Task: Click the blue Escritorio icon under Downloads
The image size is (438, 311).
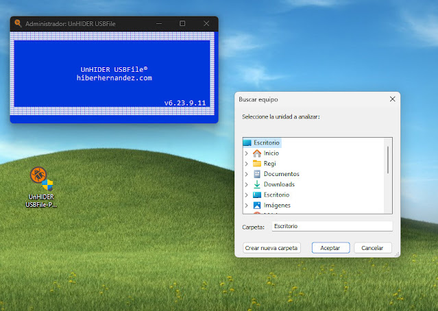Action: tap(257, 195)
